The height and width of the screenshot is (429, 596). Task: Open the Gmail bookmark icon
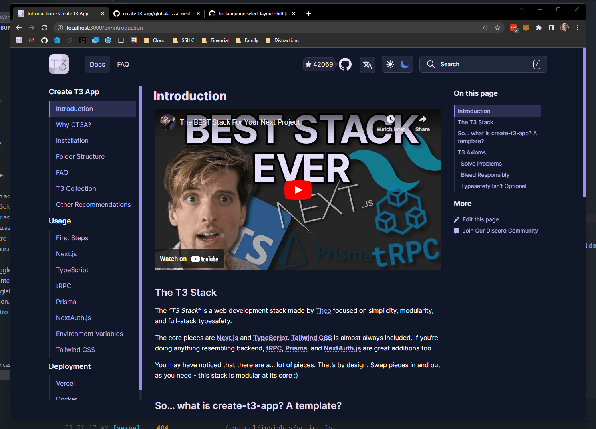pos(32,40)
